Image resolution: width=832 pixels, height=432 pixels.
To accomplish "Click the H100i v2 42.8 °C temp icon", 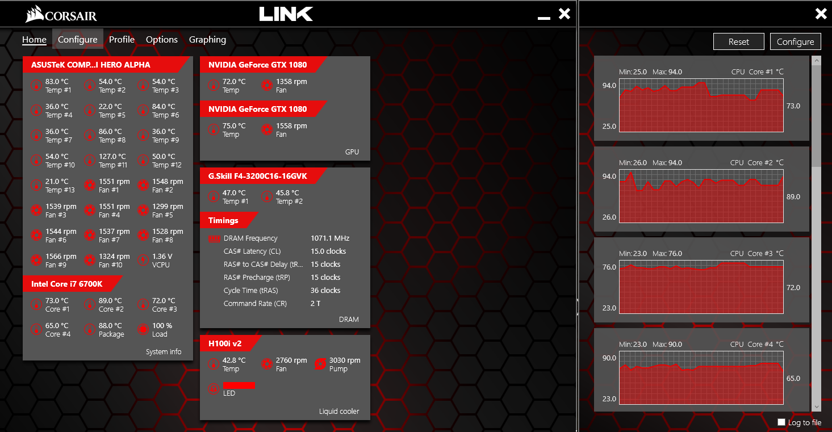I will click(214, 364).
